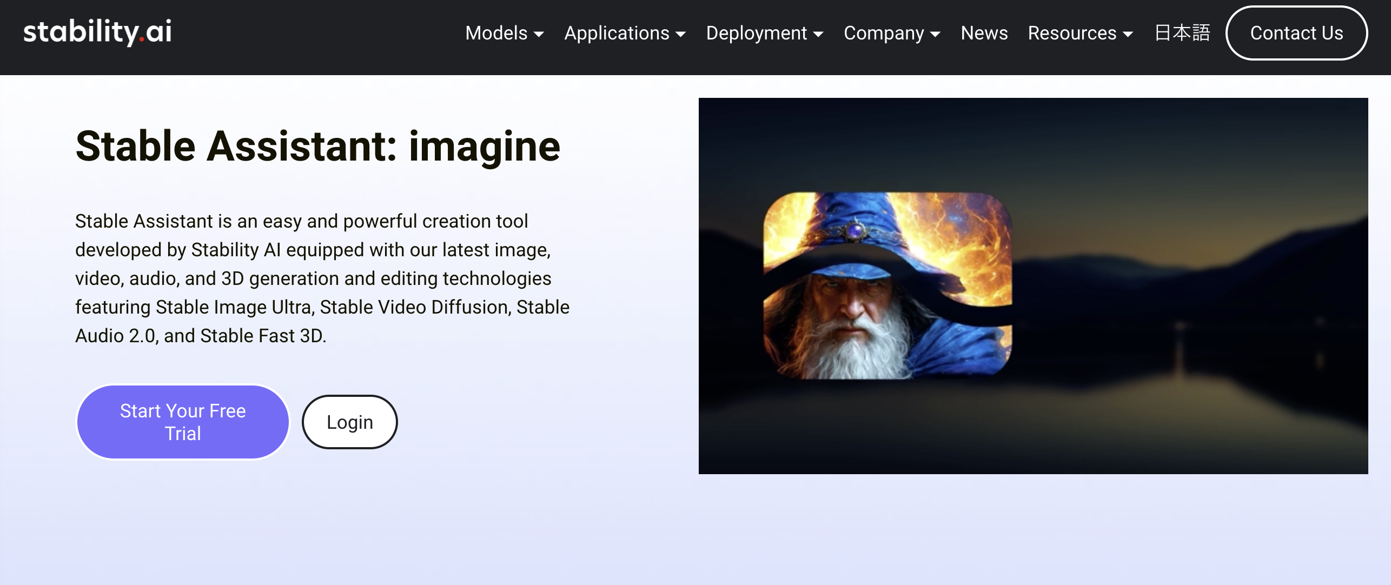1391x585 pixels.
Task: Switch to Japanese language (日本語)
Action: tap(1182, 33)
